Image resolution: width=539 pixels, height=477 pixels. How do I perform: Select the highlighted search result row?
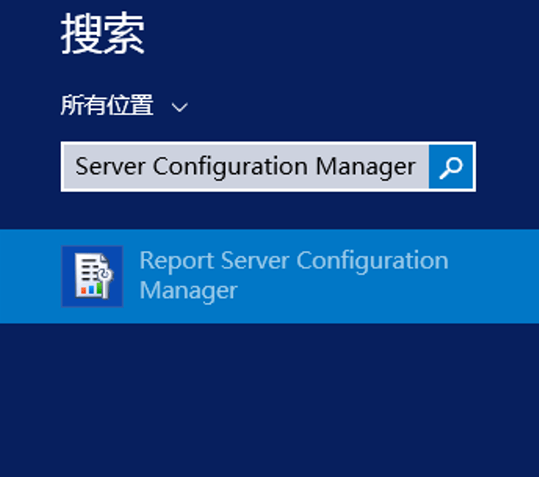coord(269,276)
